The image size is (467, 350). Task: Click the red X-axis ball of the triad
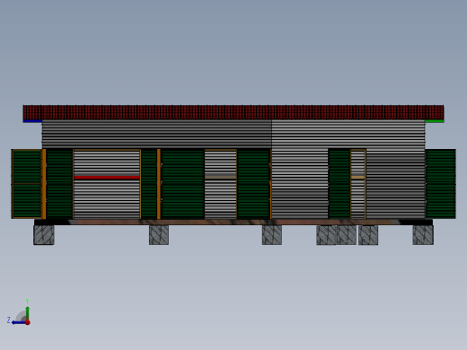point(28,322)
